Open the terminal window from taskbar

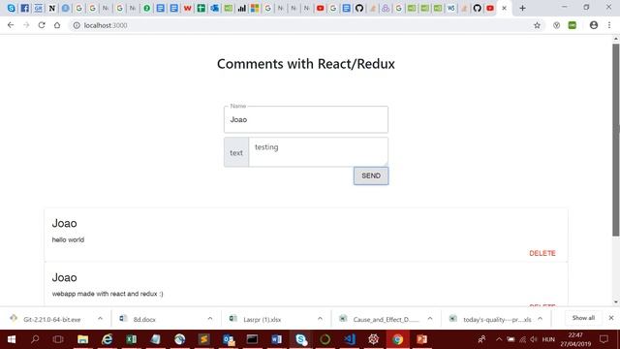[252, 339]
